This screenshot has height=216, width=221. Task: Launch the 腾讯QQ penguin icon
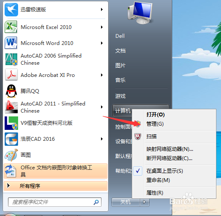[x=11, y=91]
